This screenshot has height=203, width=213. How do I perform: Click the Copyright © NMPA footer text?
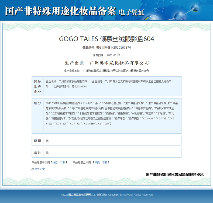(130, 195)
